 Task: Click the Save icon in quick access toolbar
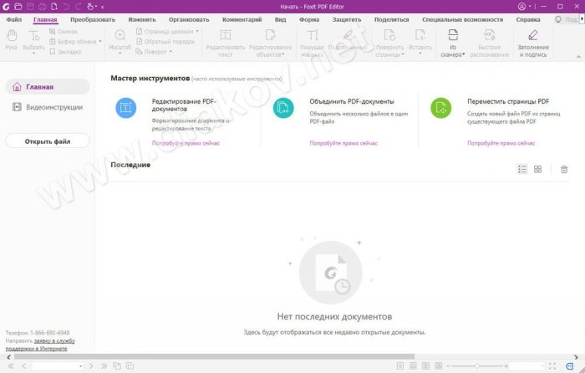(30, 7)
